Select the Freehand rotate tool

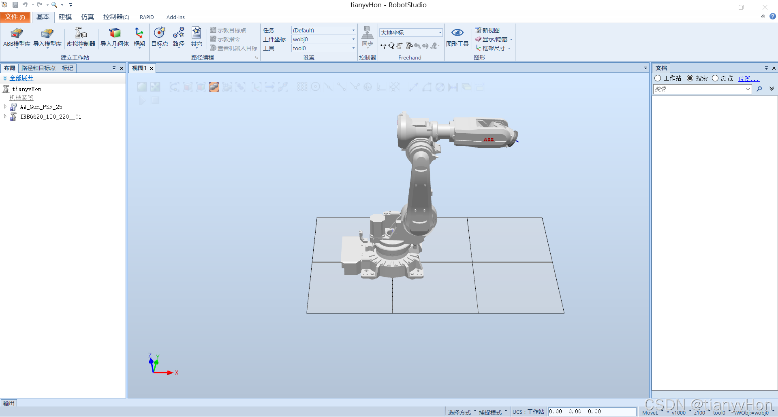[391, 46]
